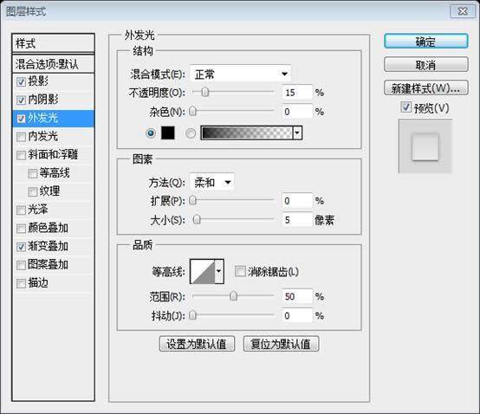Click the 新建样式 new style button
Screen dimensions: 480x414
pos(425,88)
